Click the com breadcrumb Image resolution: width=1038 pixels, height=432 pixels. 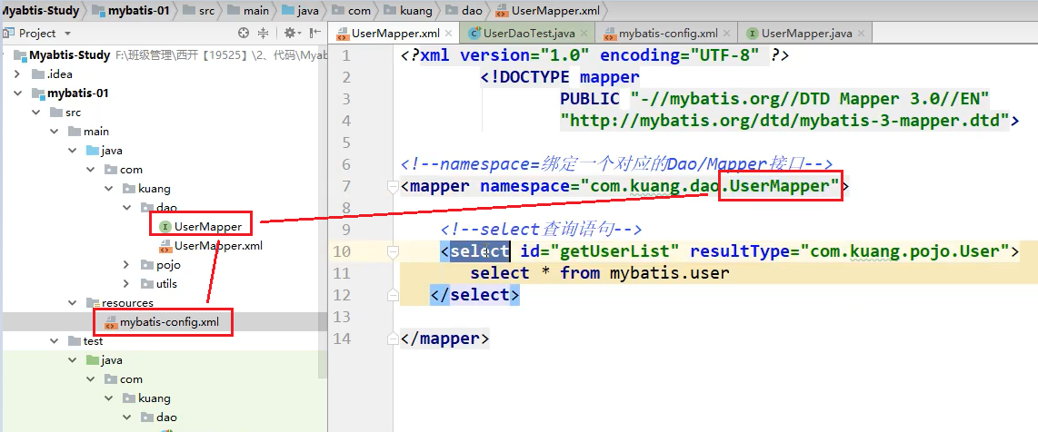(352, 11)
